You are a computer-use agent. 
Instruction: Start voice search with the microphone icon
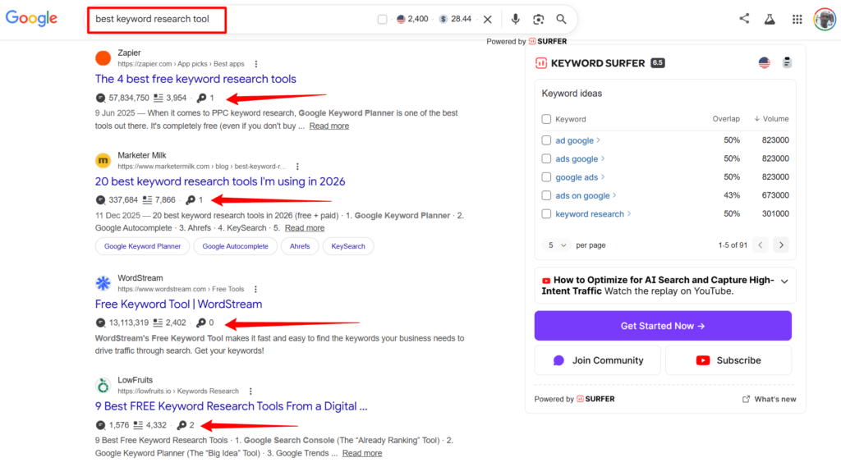(516, 20)
